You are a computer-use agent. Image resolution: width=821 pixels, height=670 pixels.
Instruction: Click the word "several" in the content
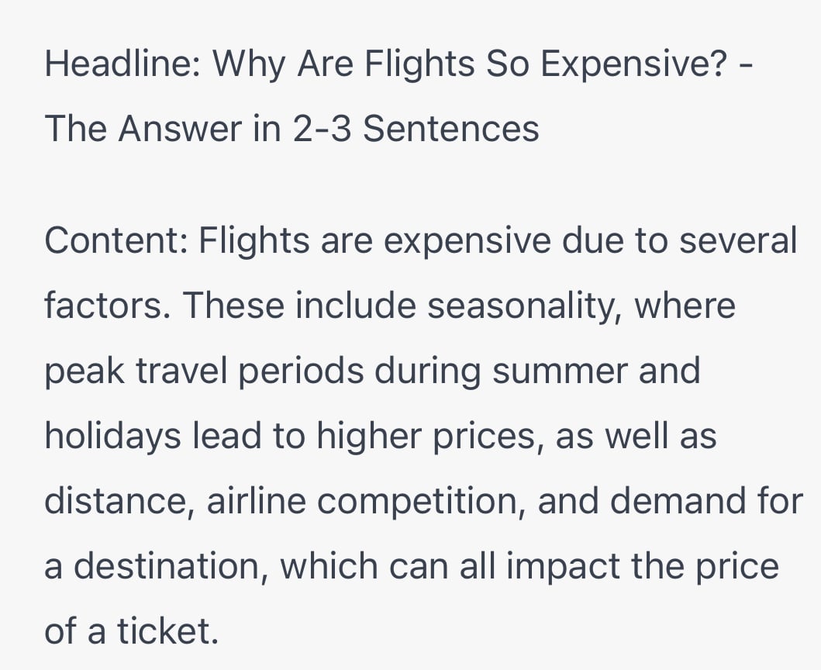[x=736, y=241]
